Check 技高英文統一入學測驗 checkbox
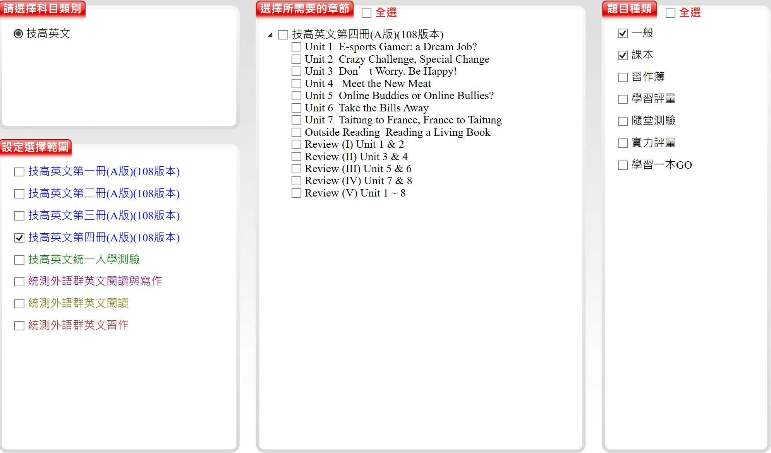 point(19,260)
